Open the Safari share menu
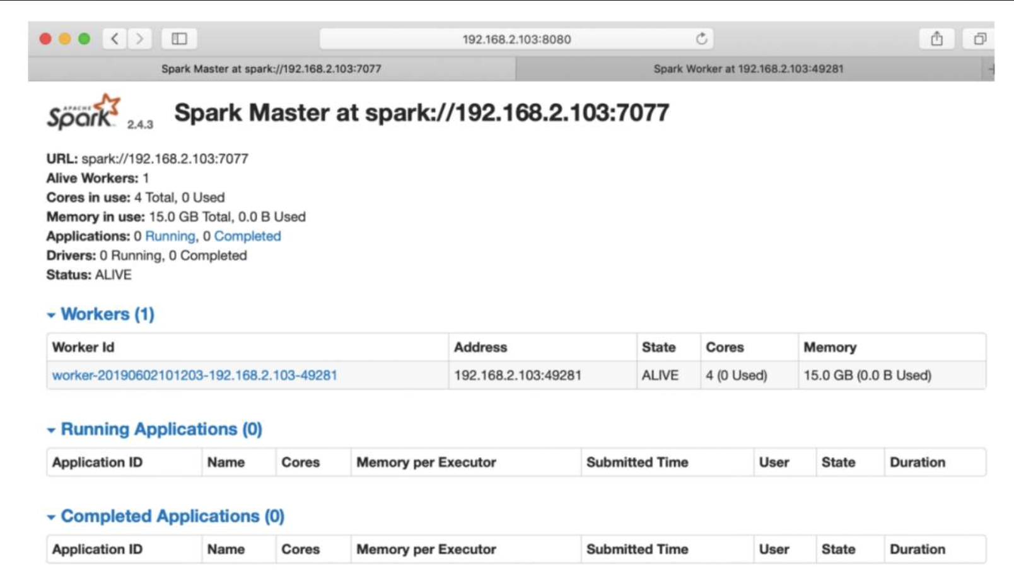This screenshot has width=1014, height=581. pyautogui.click(x=937, y=39)
